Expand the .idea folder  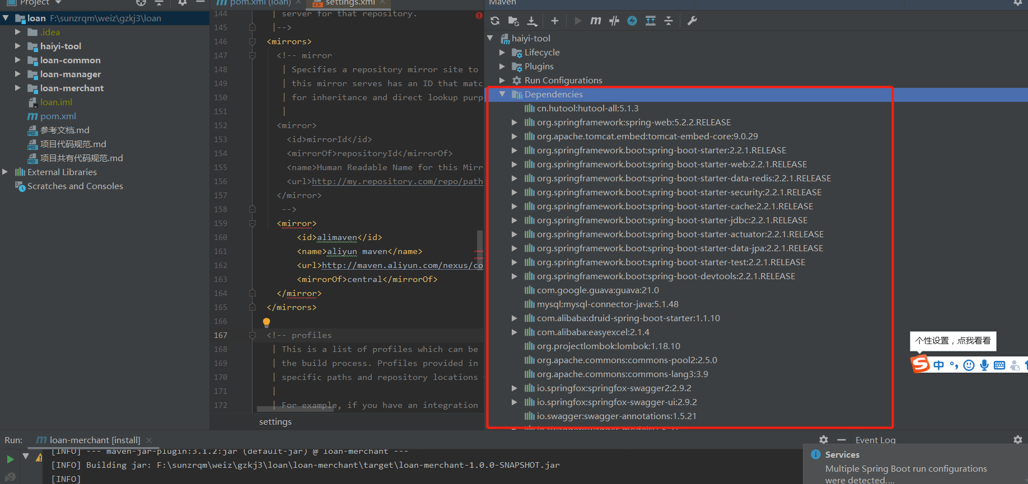(x=18, y=32)
